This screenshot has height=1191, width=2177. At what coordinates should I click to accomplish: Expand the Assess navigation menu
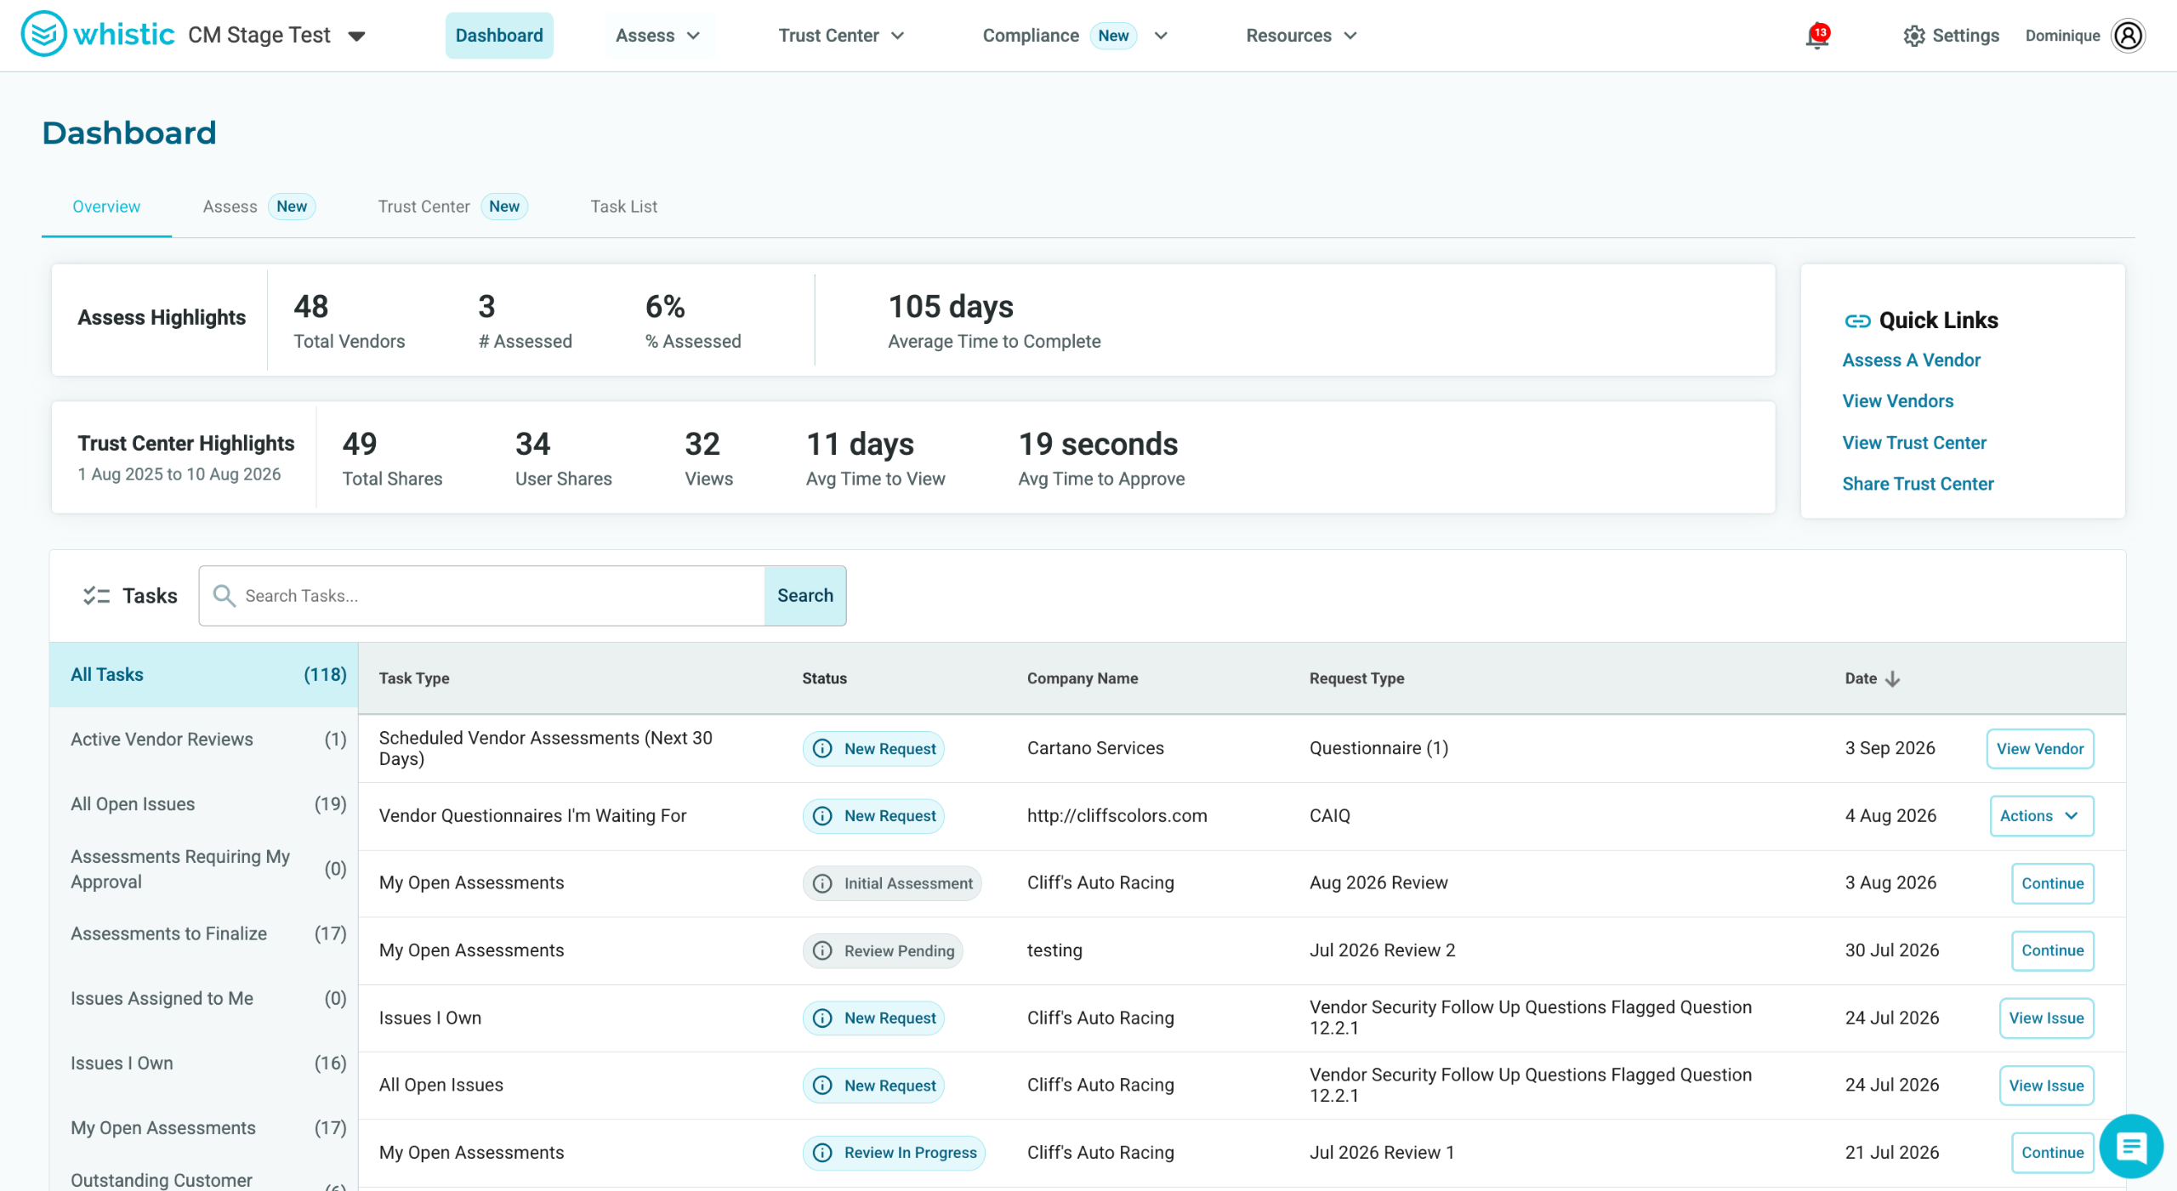(x=658, y=36)
